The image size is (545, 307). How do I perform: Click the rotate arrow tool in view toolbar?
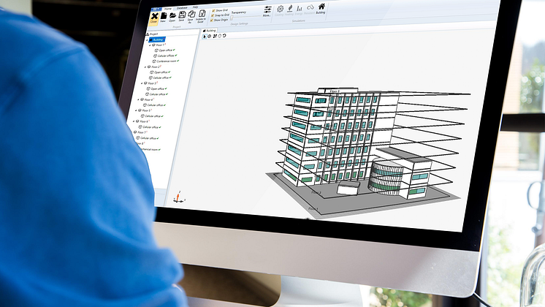(x=224, y=36)
